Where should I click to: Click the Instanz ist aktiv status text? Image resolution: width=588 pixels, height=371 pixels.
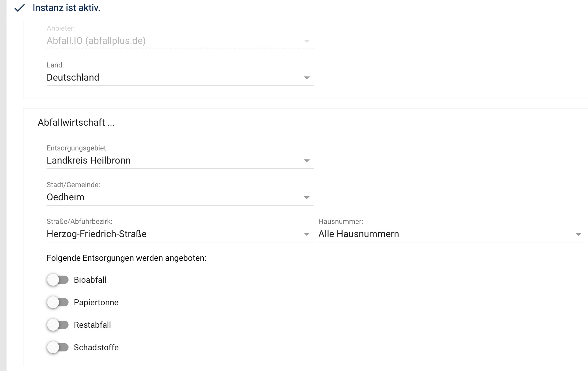[66, 8]
